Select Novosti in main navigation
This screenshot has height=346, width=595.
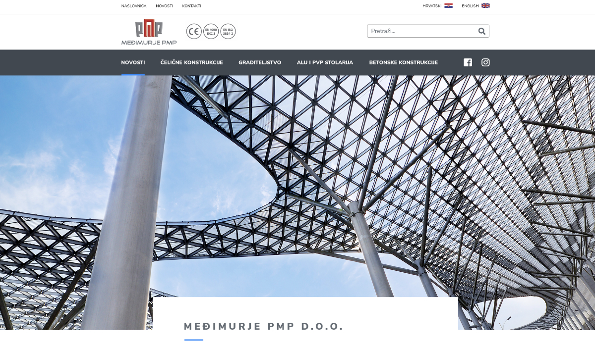pyautogui.click(x=133, y=62)
